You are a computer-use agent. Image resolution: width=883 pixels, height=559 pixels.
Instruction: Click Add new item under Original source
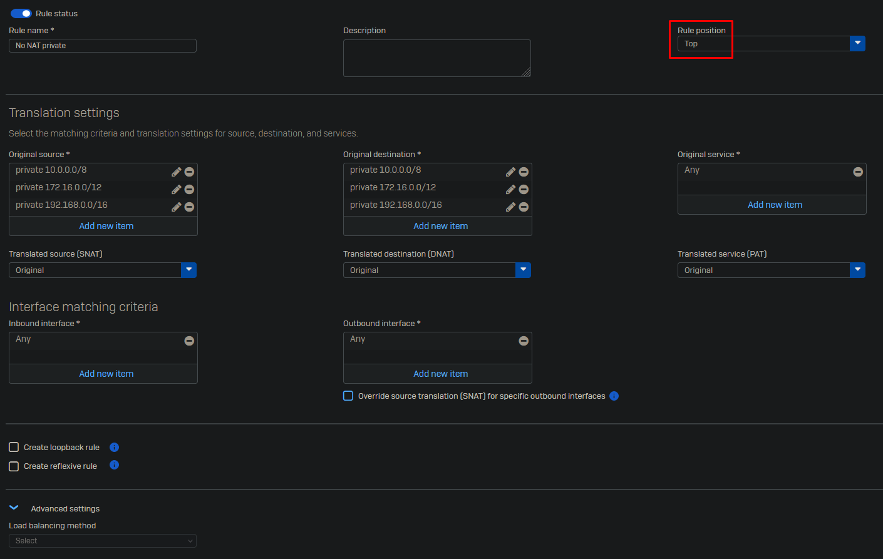(x=106, y=226)
